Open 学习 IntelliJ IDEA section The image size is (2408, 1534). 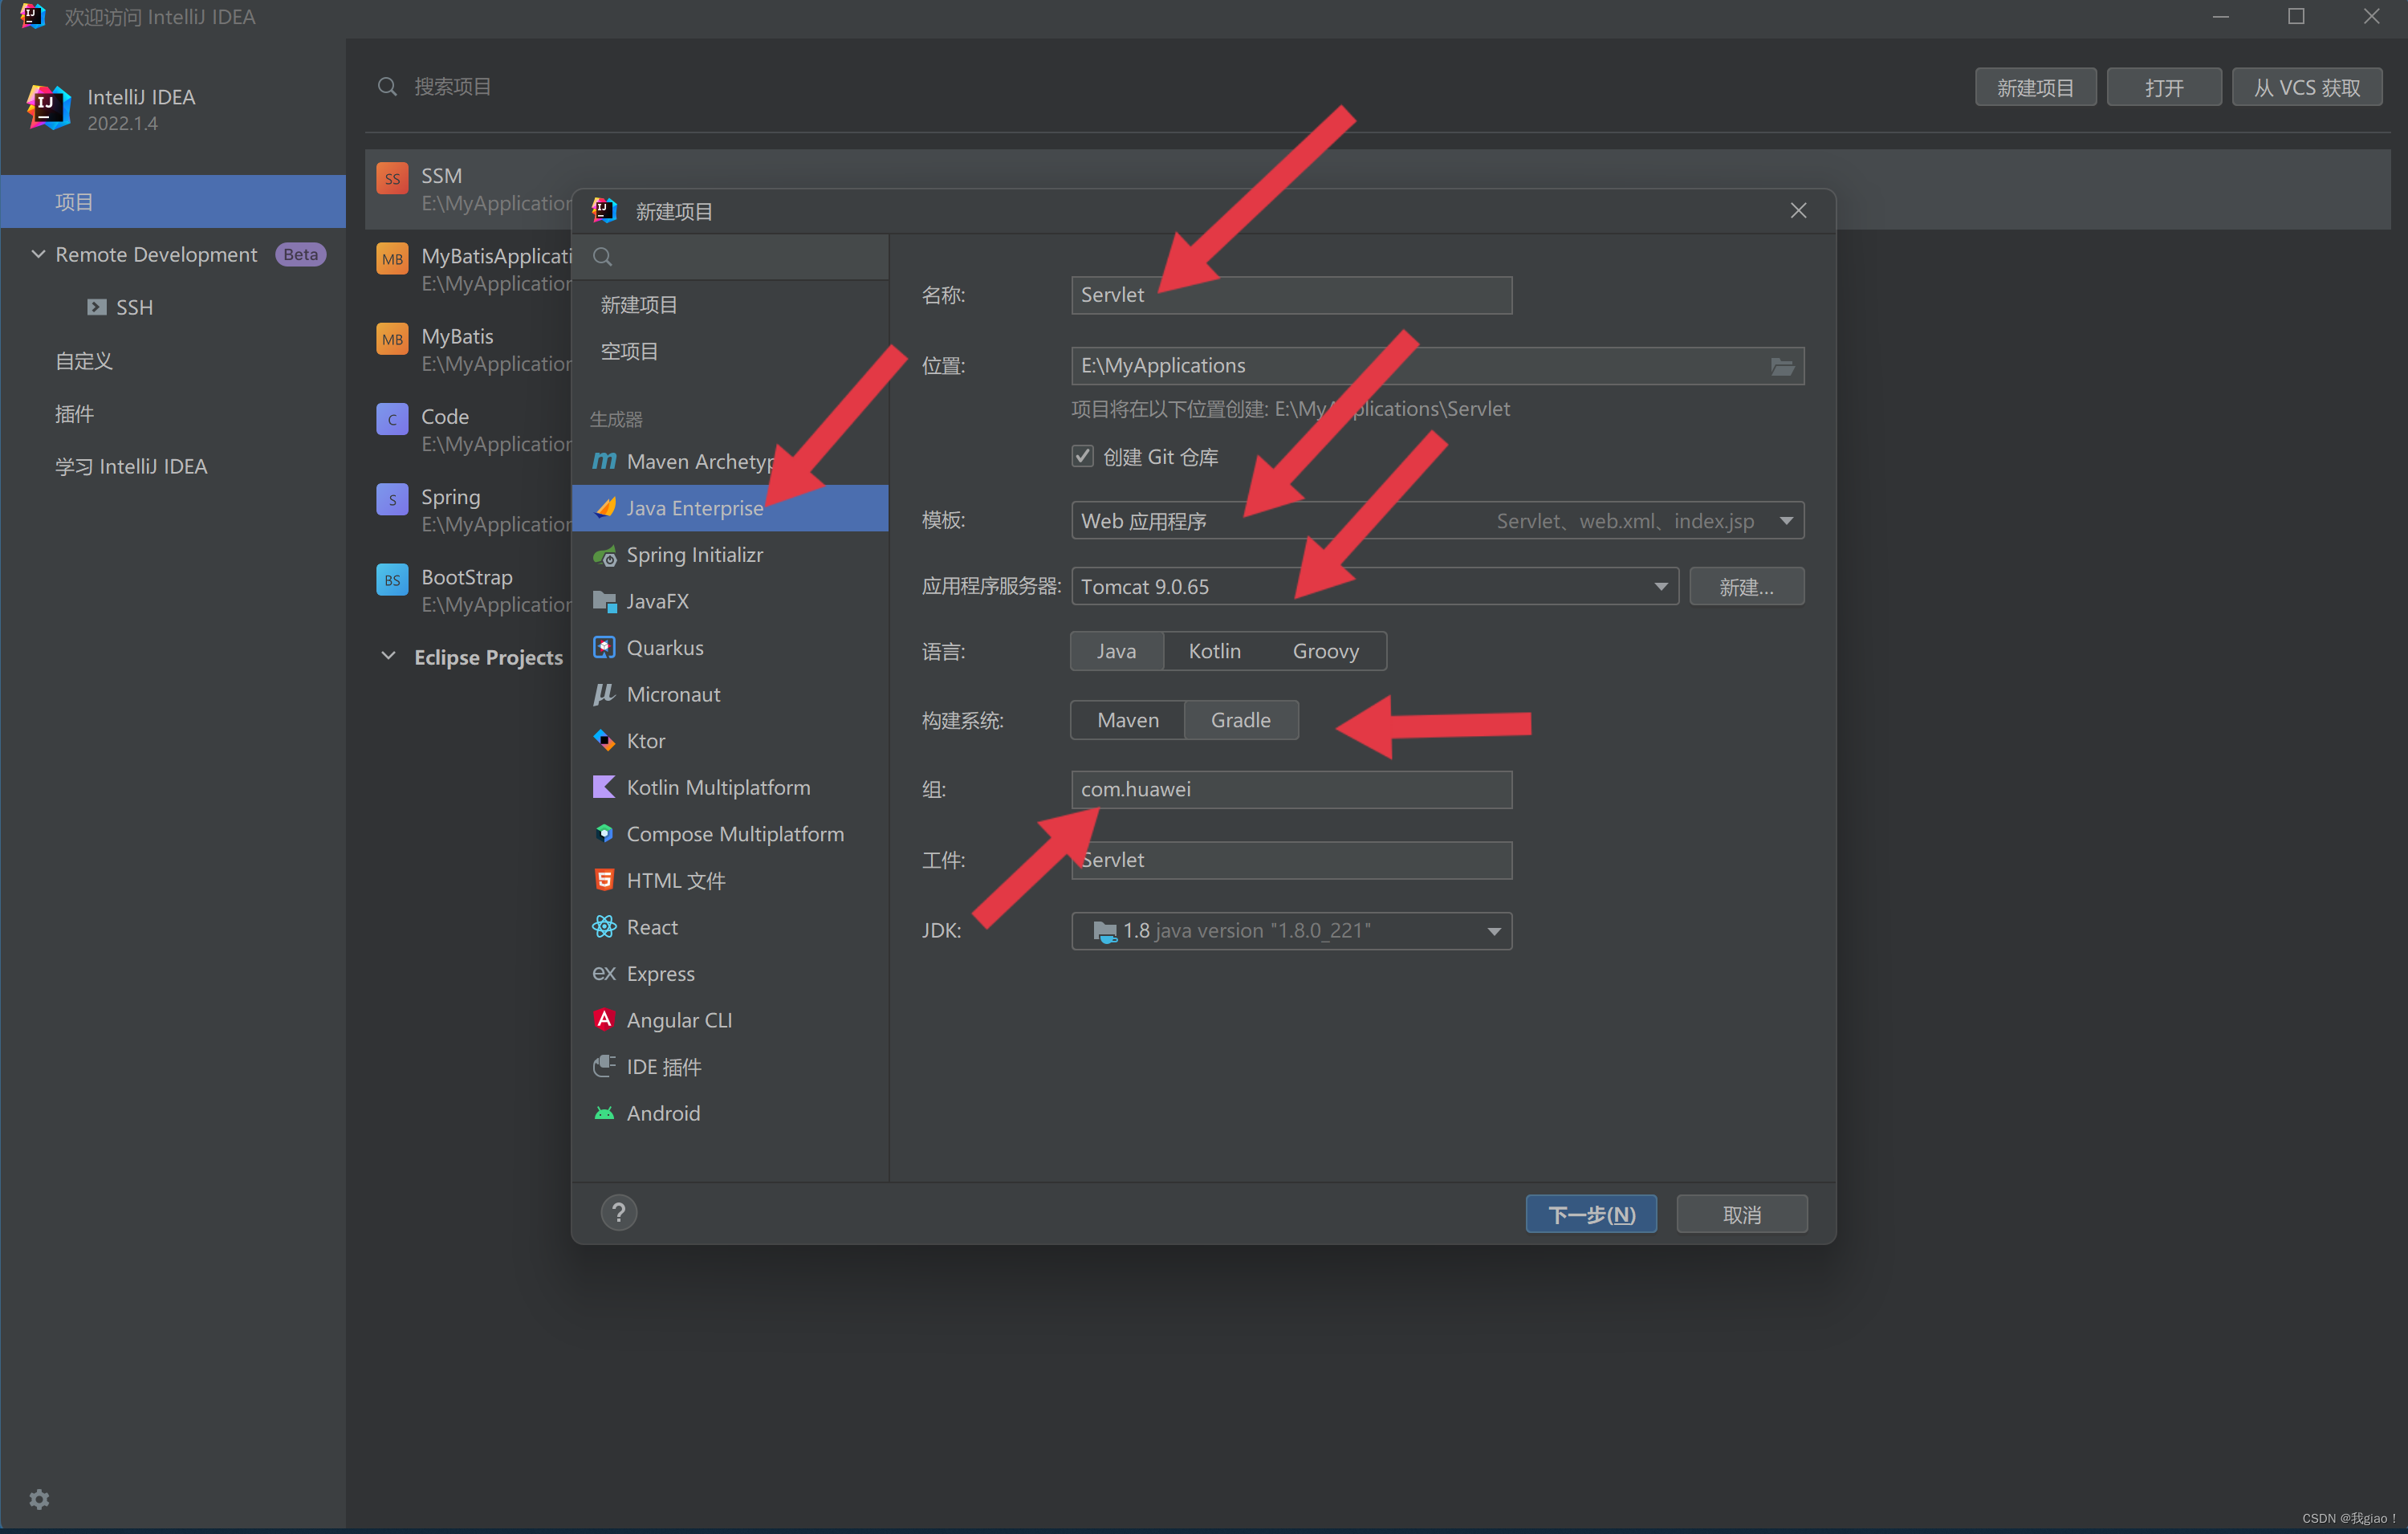click(131, 467)
